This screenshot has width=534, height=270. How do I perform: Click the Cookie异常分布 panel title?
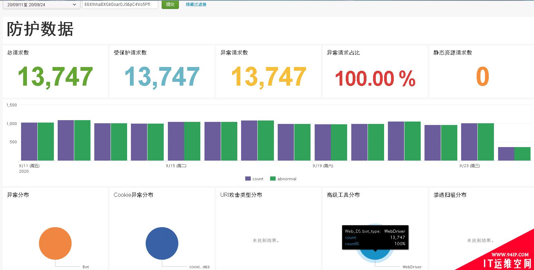coord(133,195)
